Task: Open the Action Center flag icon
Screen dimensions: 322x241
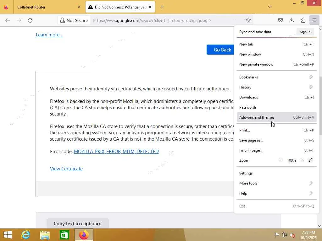Action: [277, 235]
